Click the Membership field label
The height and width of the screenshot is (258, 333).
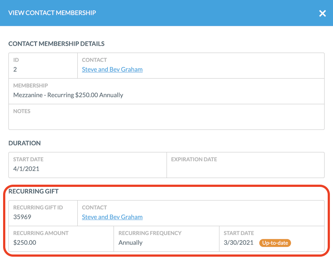coord(30,86)
